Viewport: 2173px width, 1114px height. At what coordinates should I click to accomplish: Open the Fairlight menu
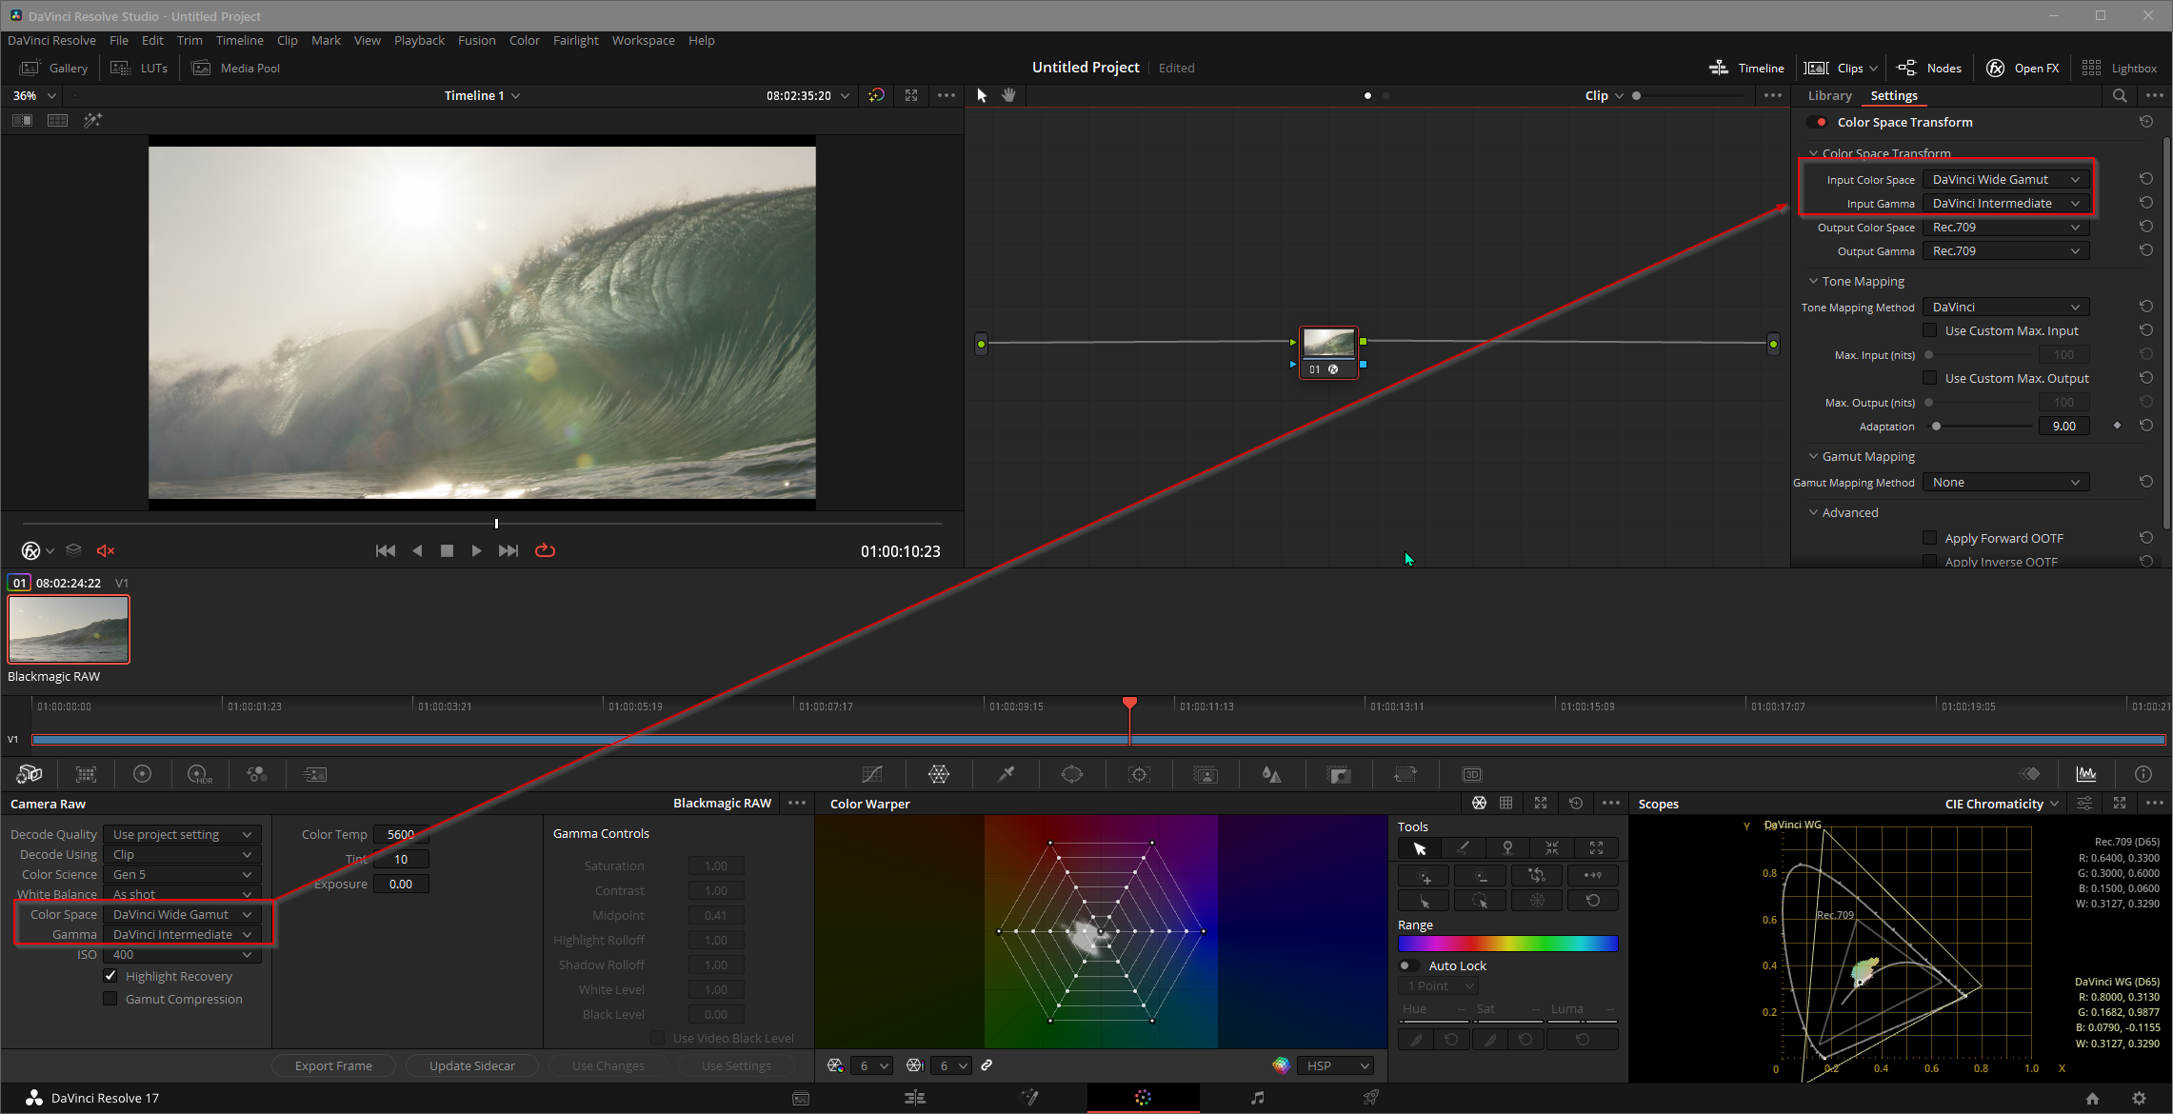click(x=575, y=40)
